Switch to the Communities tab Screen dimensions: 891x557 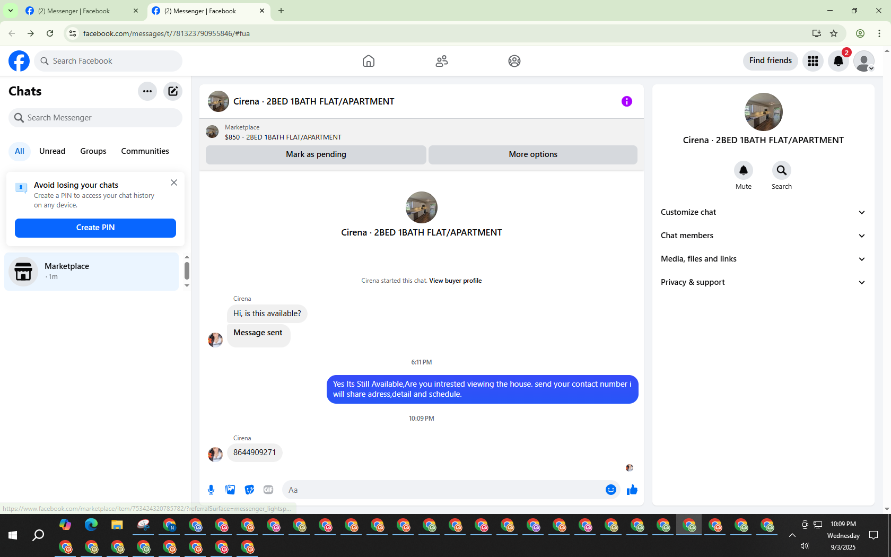click(145, 151)
